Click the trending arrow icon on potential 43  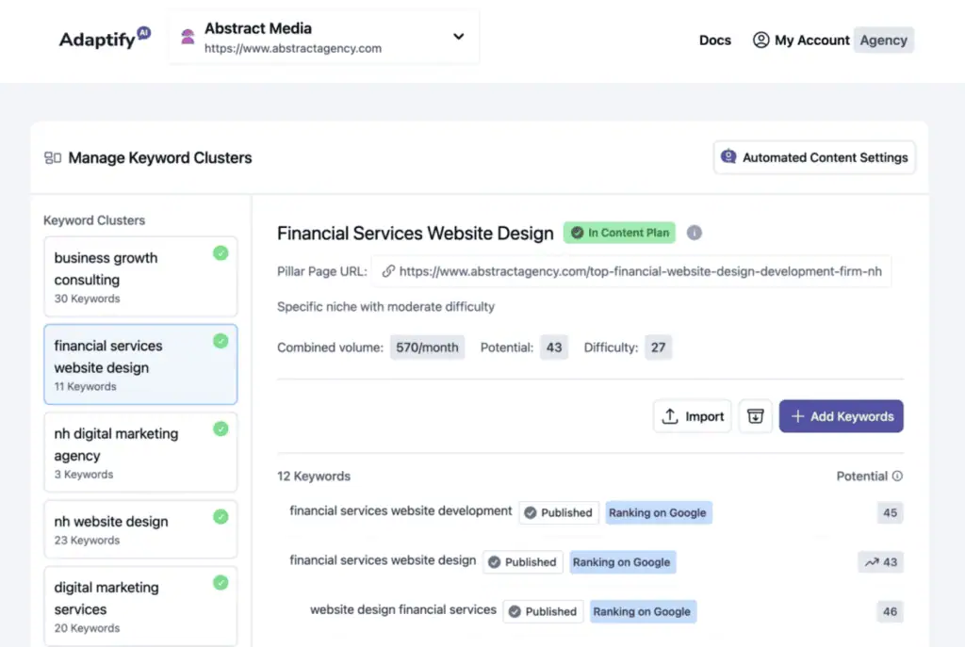[x=870, y=562]
